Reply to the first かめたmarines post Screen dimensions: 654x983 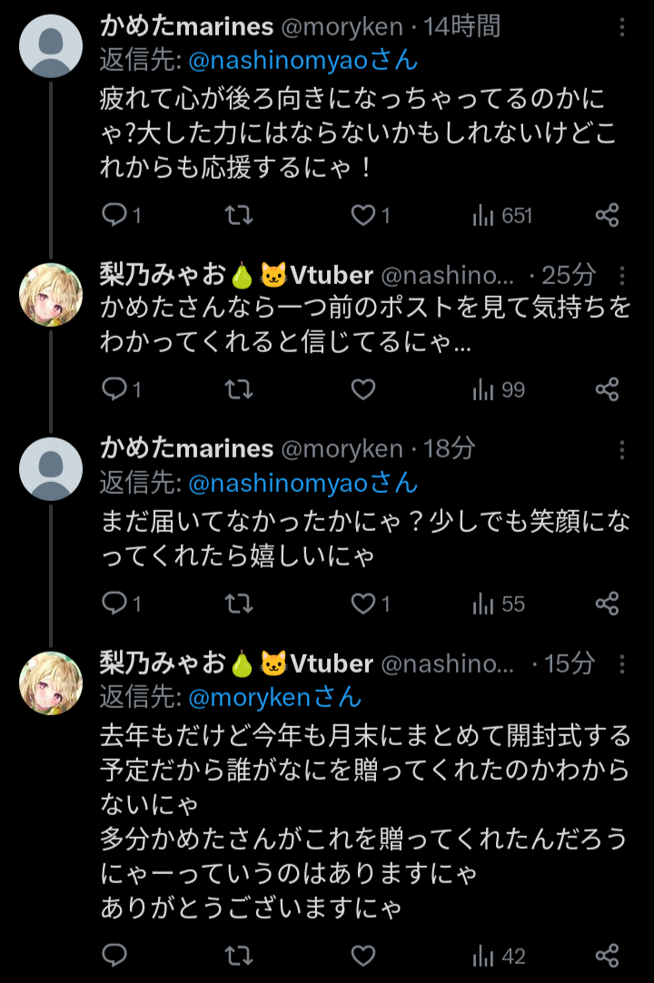coord(121,216)
